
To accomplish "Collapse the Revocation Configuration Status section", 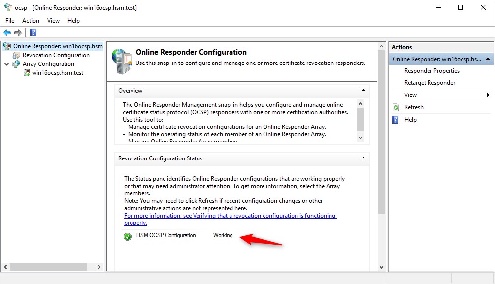I will click(x=363, y=158).
